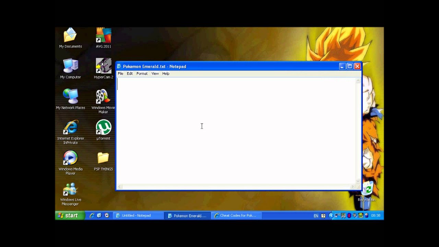Expand hidden tray icons arrow
Image resolution: width=439 pixels, height=247 pixels.
331,215
